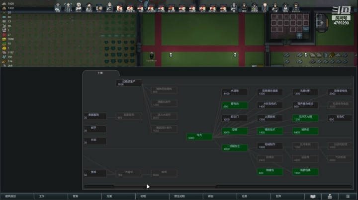Select the 成瘾品生产 1000 research node

click(129, 83)
